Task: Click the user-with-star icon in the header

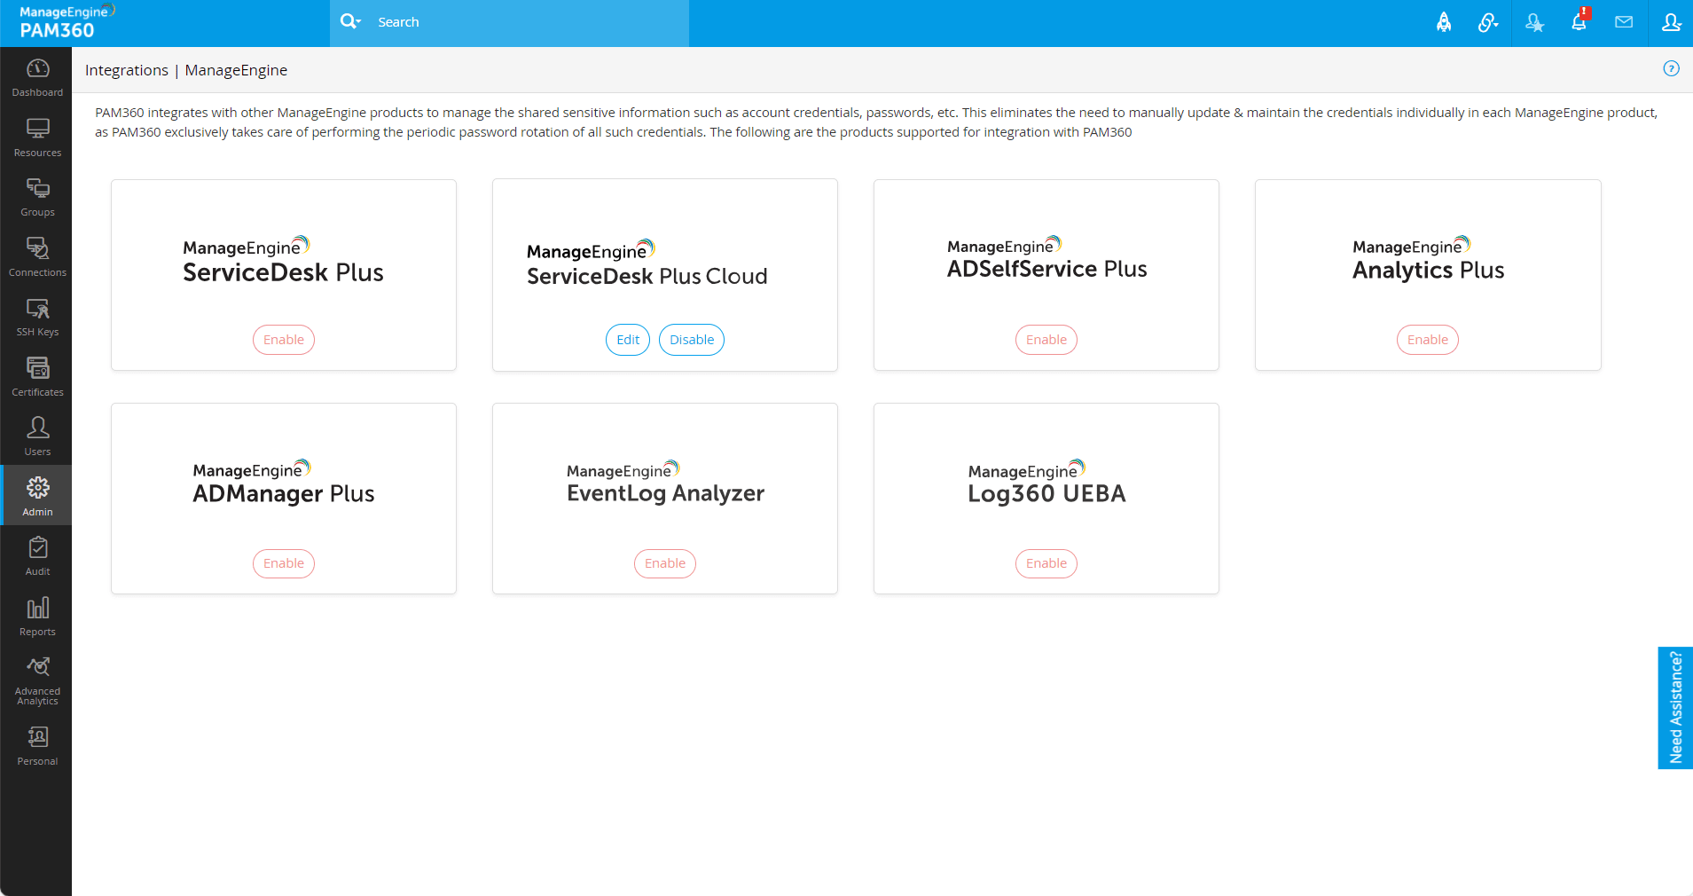Action: coord(1534,22)
